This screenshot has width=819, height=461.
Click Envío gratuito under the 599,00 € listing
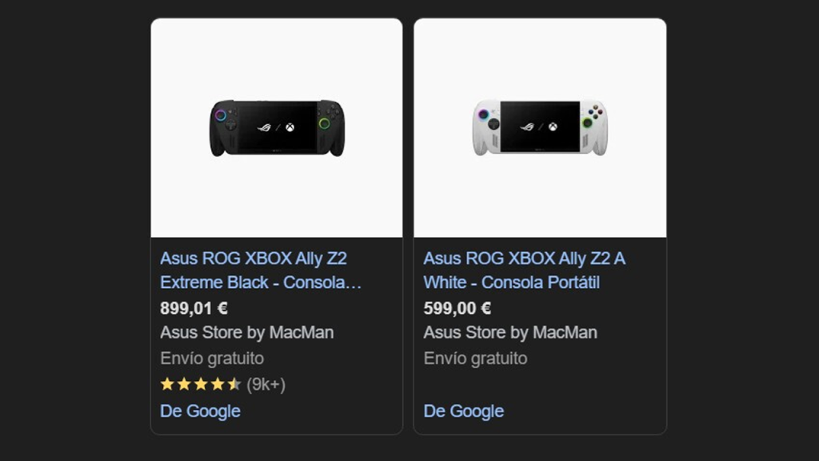475,358
